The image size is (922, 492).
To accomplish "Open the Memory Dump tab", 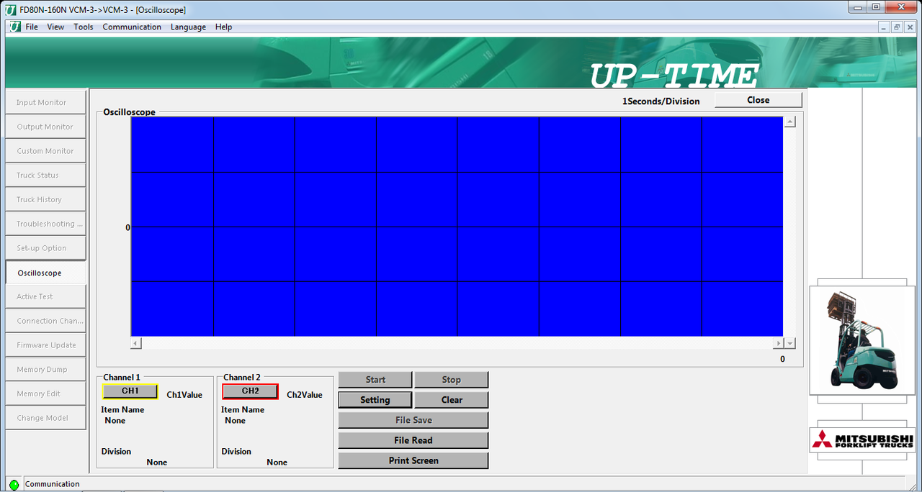I will (45, 369).
